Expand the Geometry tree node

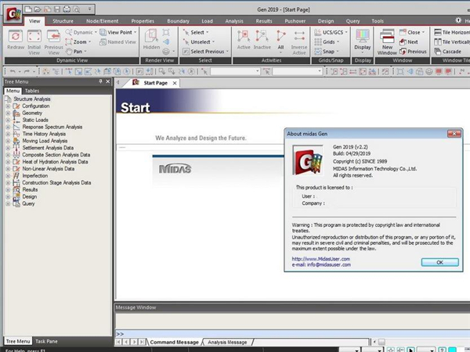pos(8,113)
